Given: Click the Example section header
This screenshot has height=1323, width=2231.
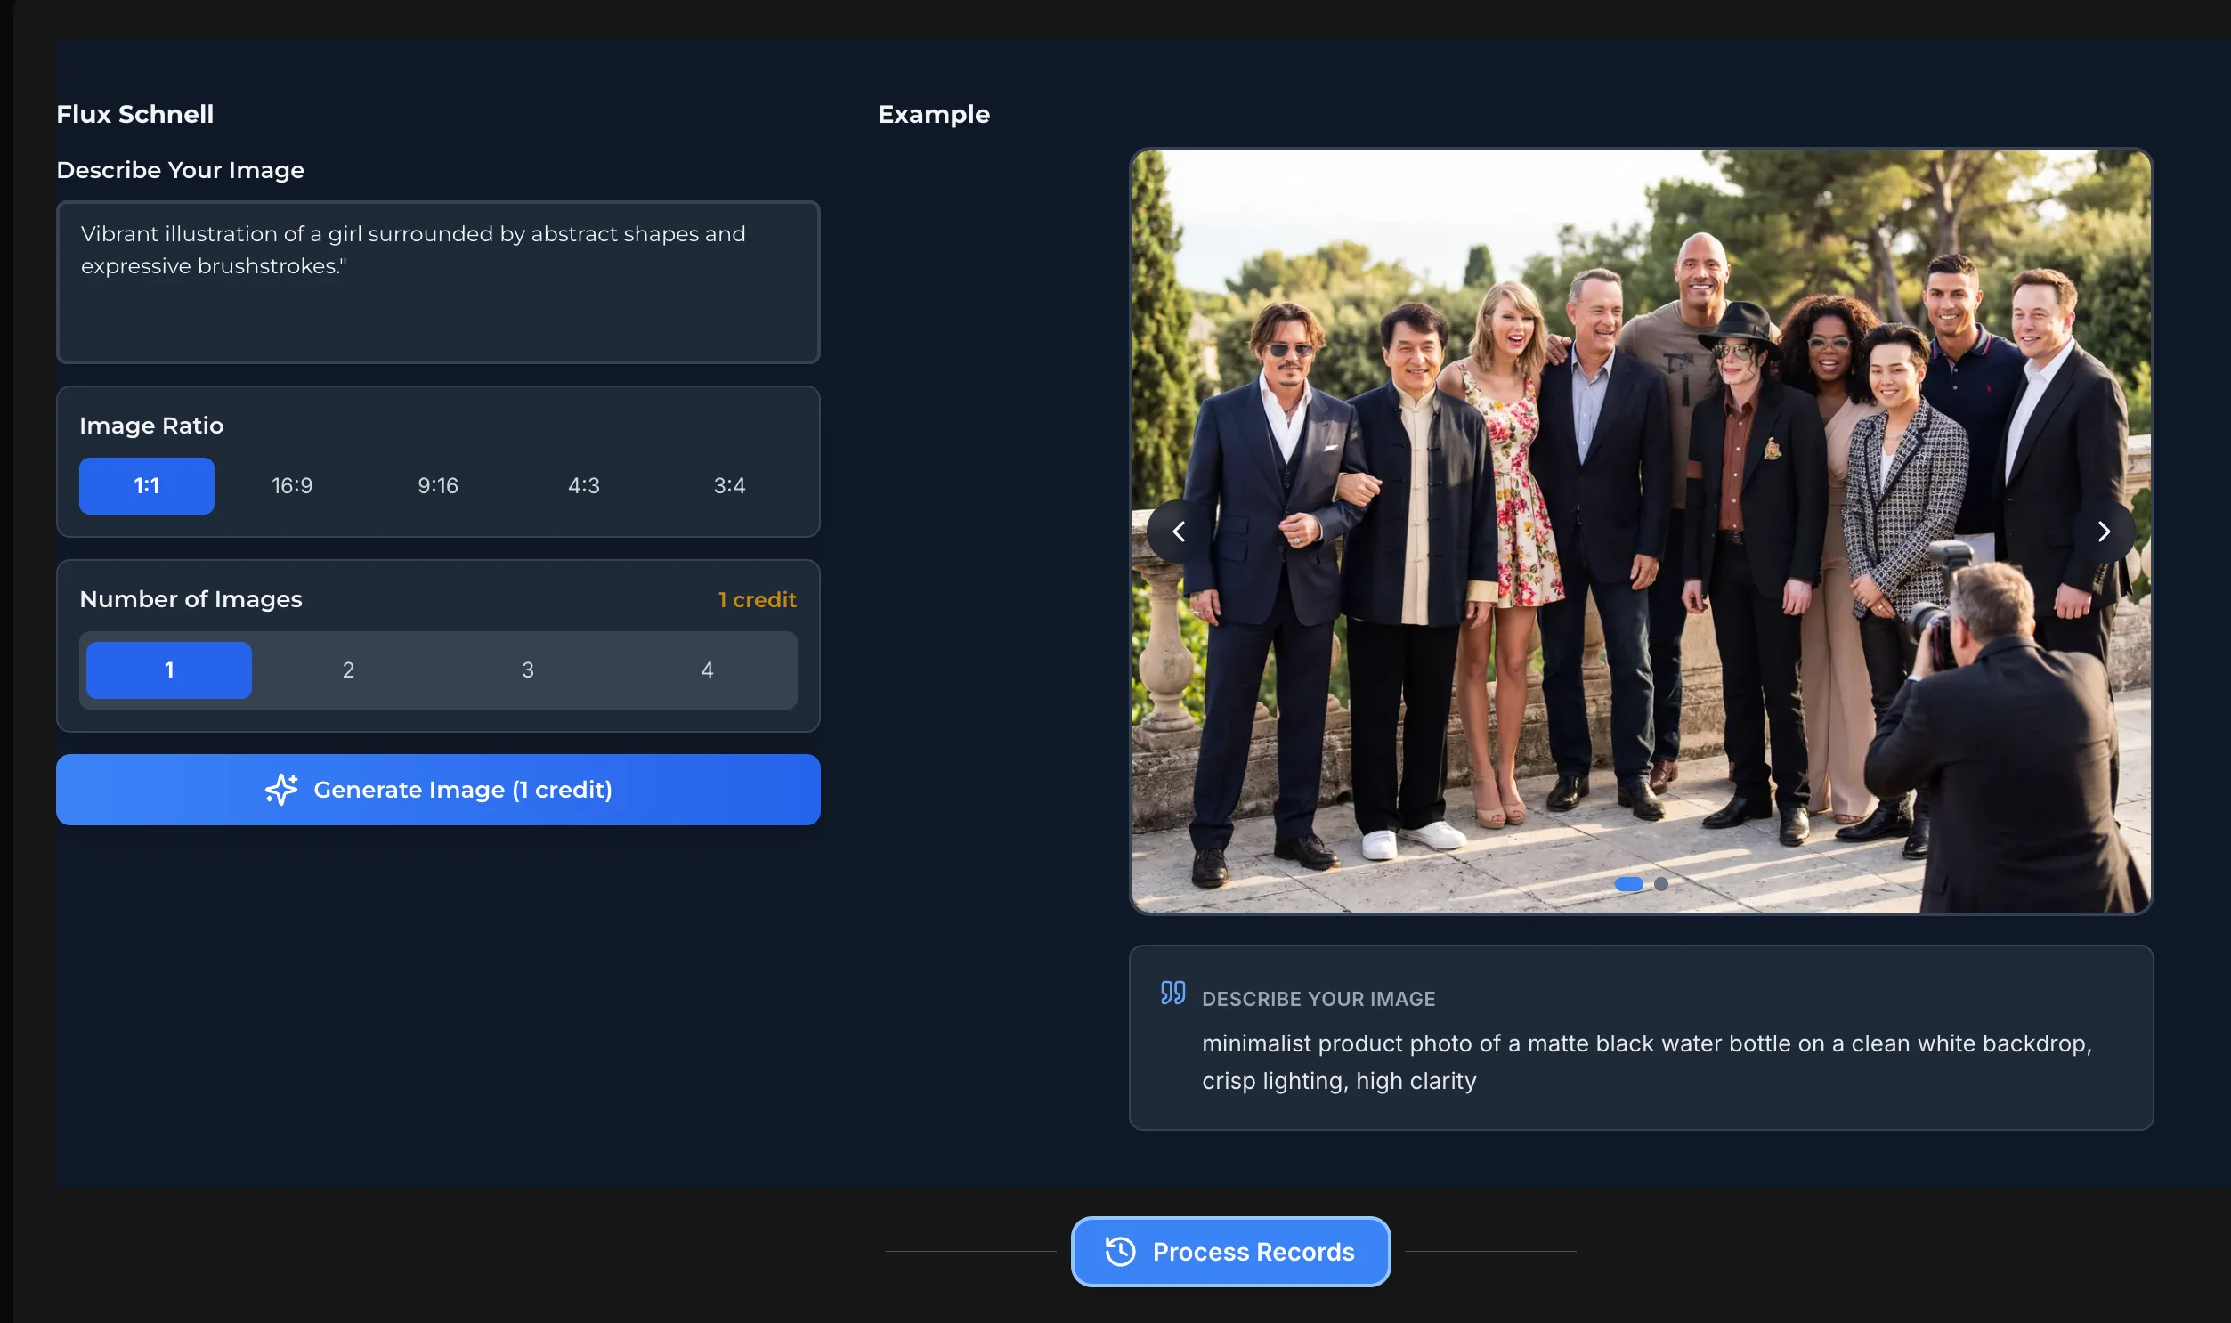Looking at the screenshot, I should pos(933,114).
